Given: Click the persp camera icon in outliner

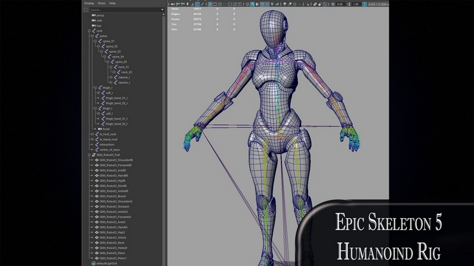Looking at the screenshot, I should click(93, 15).
